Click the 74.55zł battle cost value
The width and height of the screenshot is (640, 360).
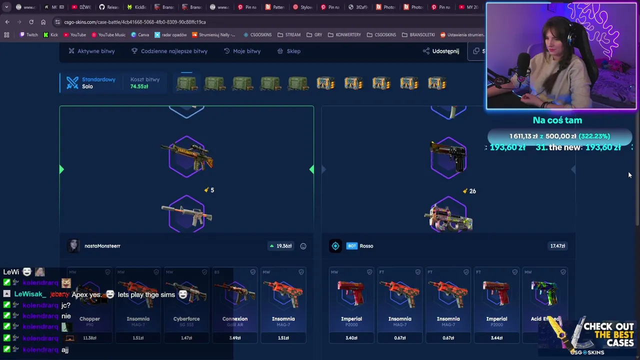(x=139, y=86)
